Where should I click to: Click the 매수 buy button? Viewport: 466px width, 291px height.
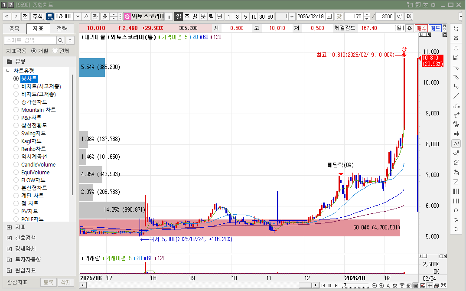tap(421, 28)
